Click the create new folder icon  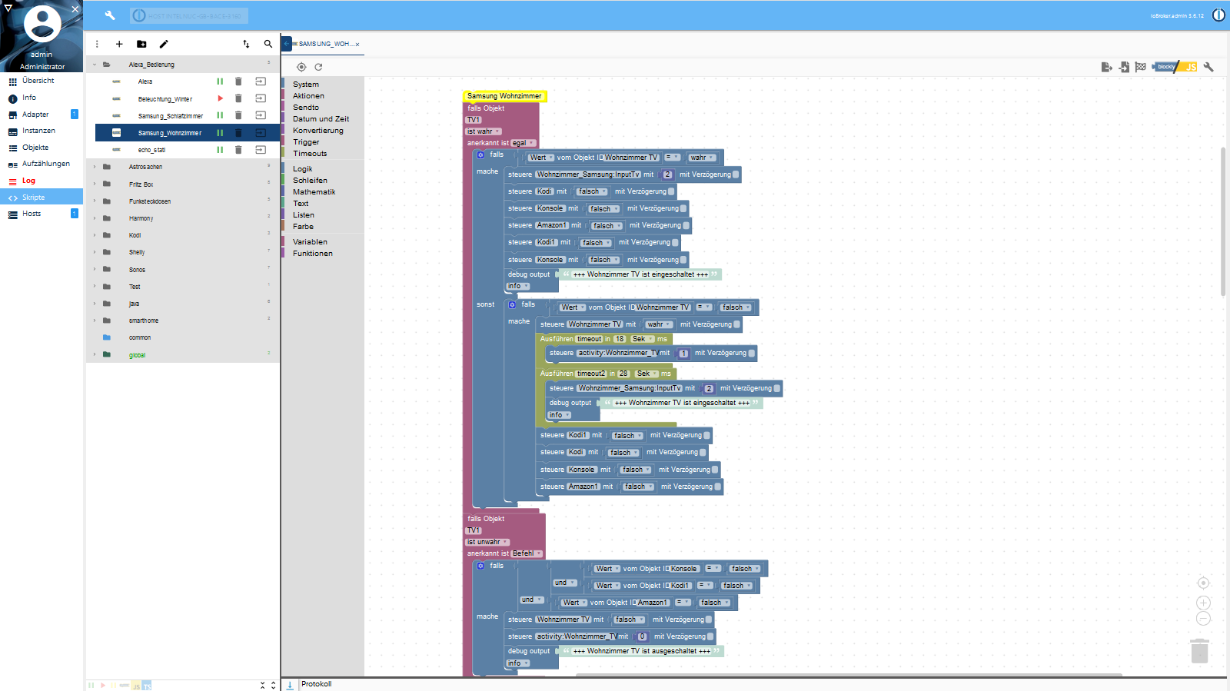point(141,44)
